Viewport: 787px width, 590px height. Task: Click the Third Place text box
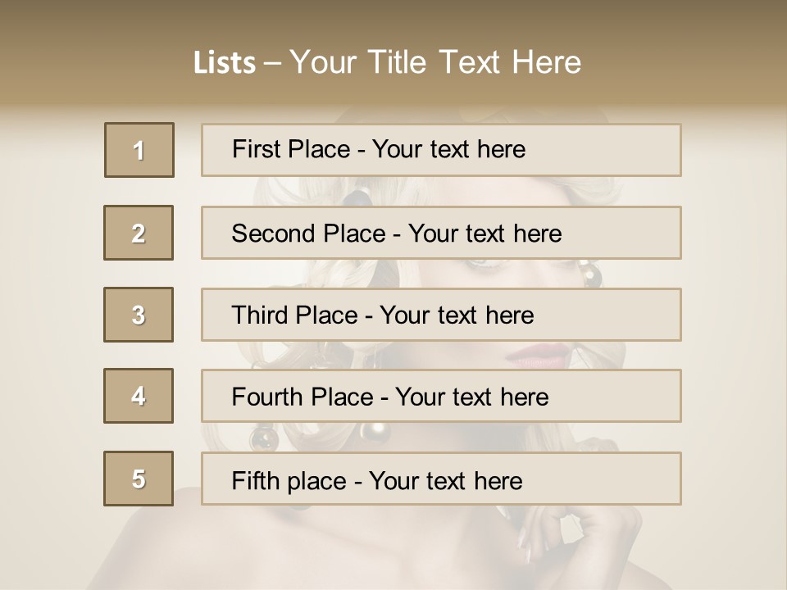441,315
